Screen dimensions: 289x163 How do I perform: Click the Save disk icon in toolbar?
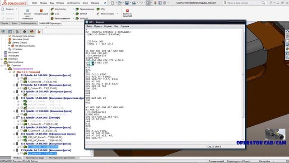(127, 3)
